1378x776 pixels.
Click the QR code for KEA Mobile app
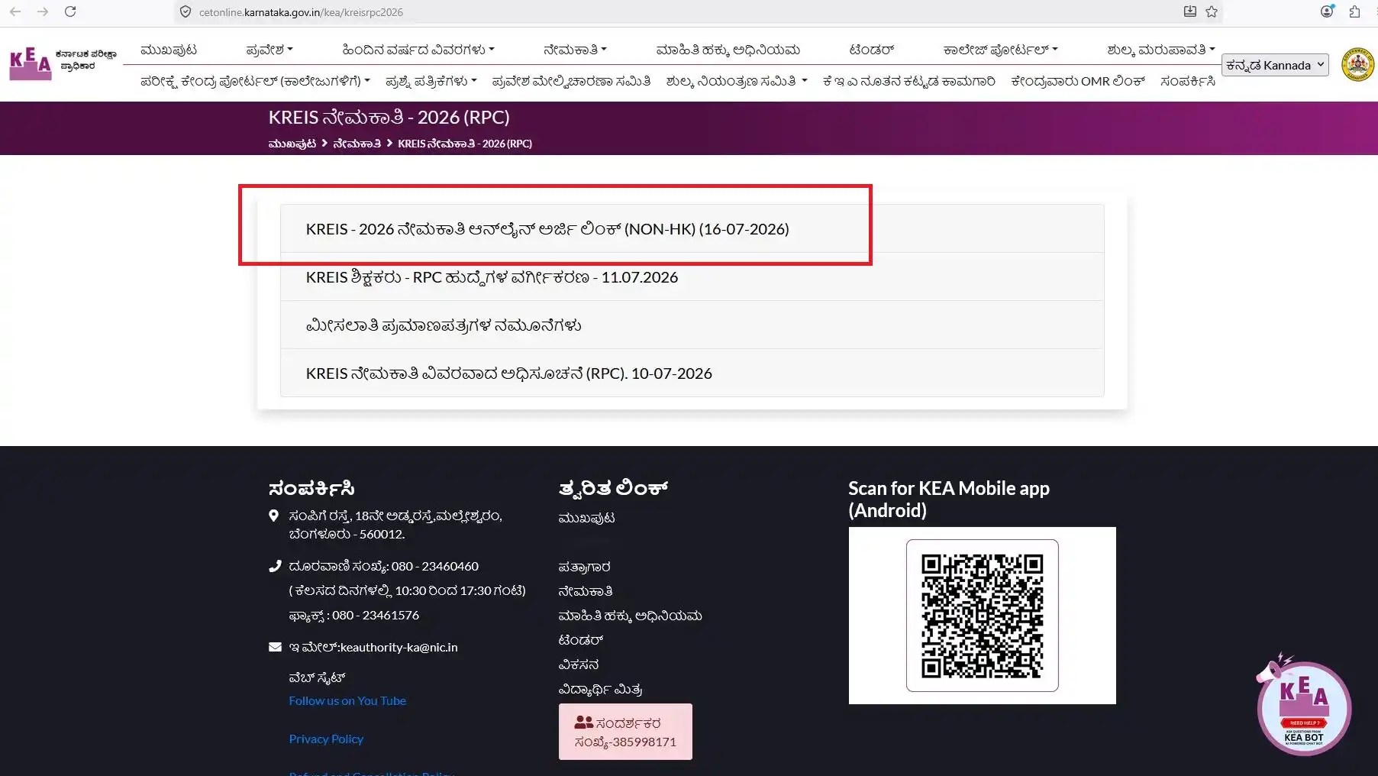(x=983, y=616)
